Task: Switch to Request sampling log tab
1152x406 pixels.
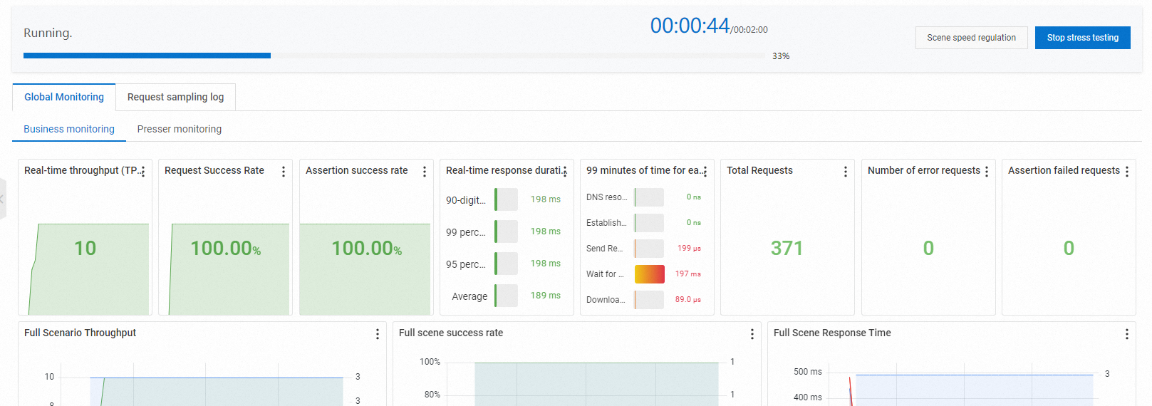Action: (x=175, y=97)
